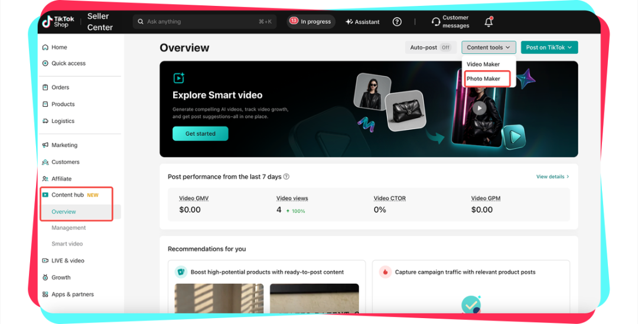638x324 pixels.
Task: Click the Seller Center title
Action: (x=100, y=22)
